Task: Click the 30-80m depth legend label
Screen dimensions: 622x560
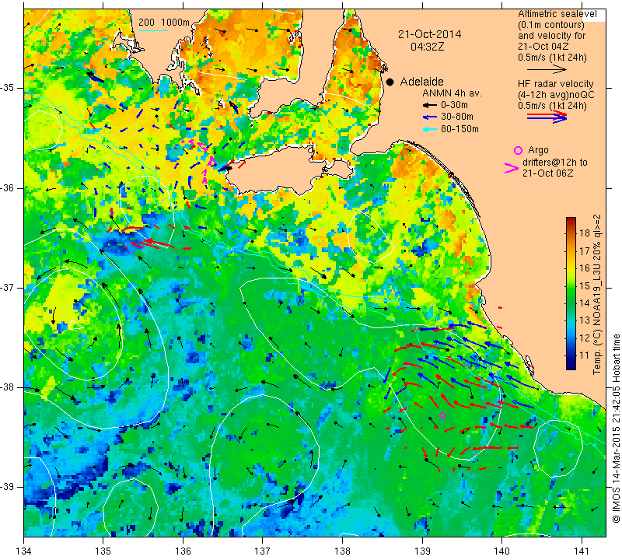Action: pos(457,117)
